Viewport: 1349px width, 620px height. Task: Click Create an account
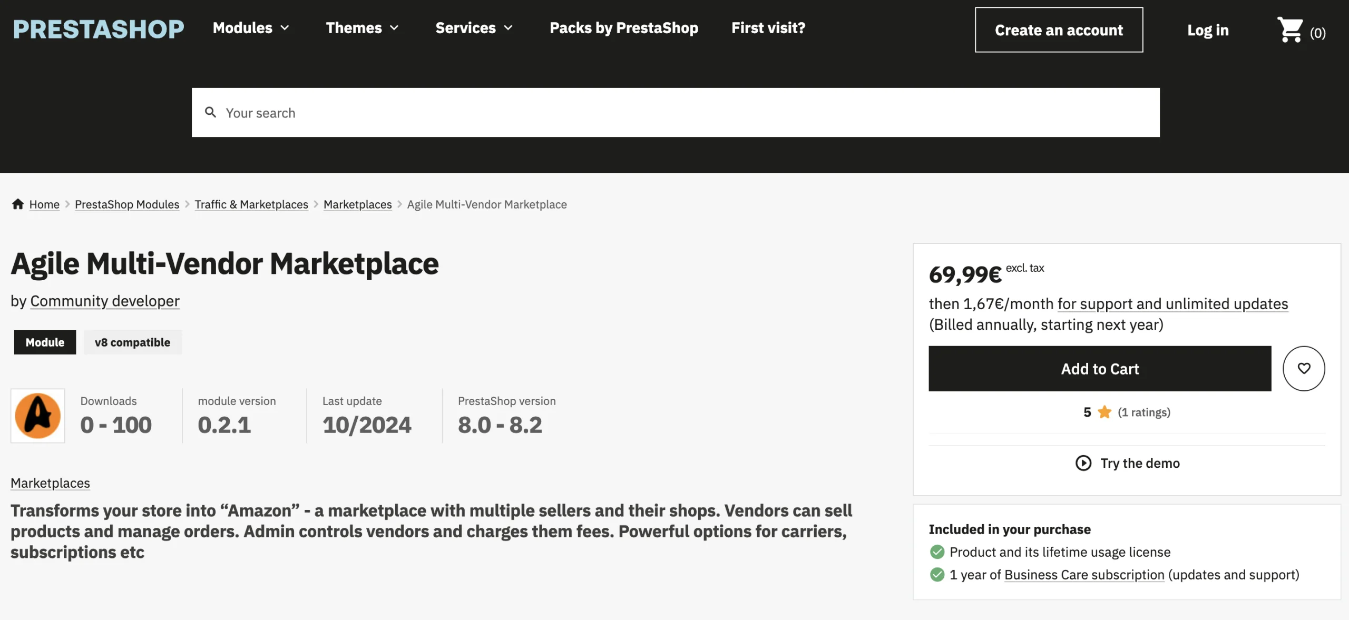(1059, 30)
